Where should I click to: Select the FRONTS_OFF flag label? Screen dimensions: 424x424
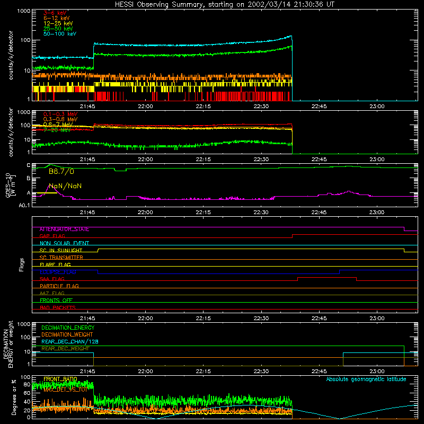click(x=56, y=301)
